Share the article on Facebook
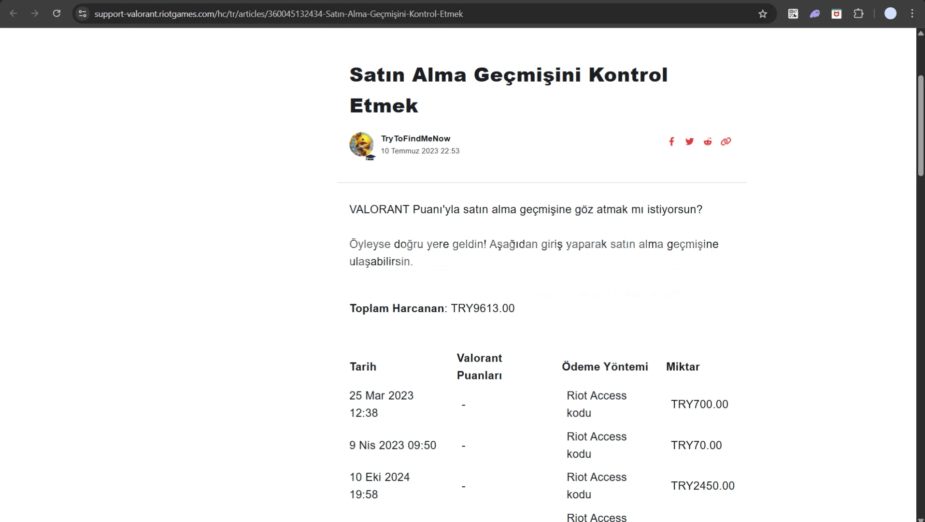 point(671,141)
